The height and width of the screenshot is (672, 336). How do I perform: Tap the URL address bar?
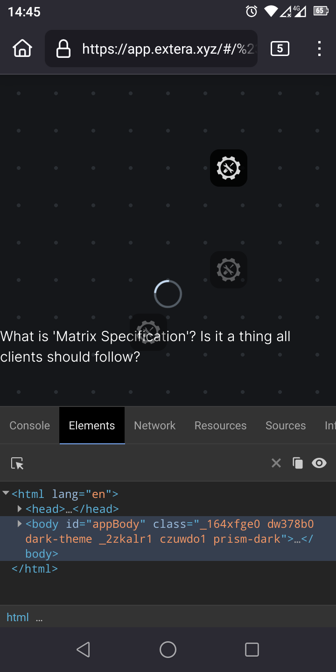click(x=168, y=49)
